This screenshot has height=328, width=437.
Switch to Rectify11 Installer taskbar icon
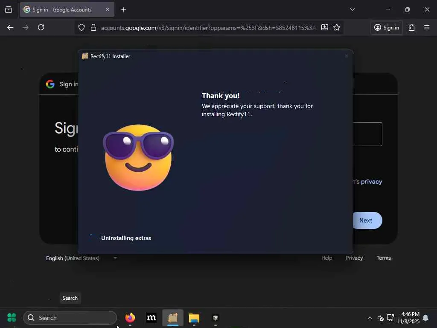click(x=173, y=318)
